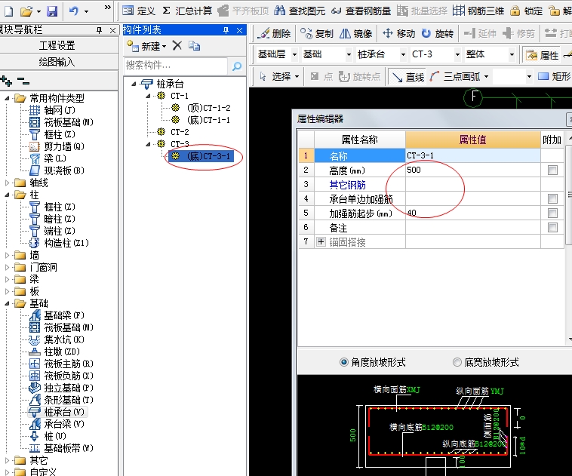Screen dimensions: 572x476
Task: Select 独立基础(P) in navigation
Action: (x=69, y=388)
